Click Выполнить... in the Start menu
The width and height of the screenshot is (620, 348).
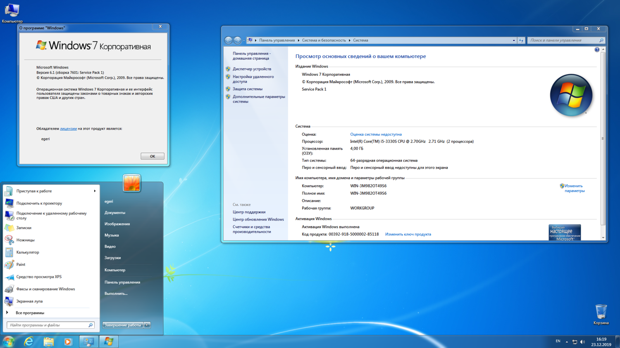click(x=116, y=294)
